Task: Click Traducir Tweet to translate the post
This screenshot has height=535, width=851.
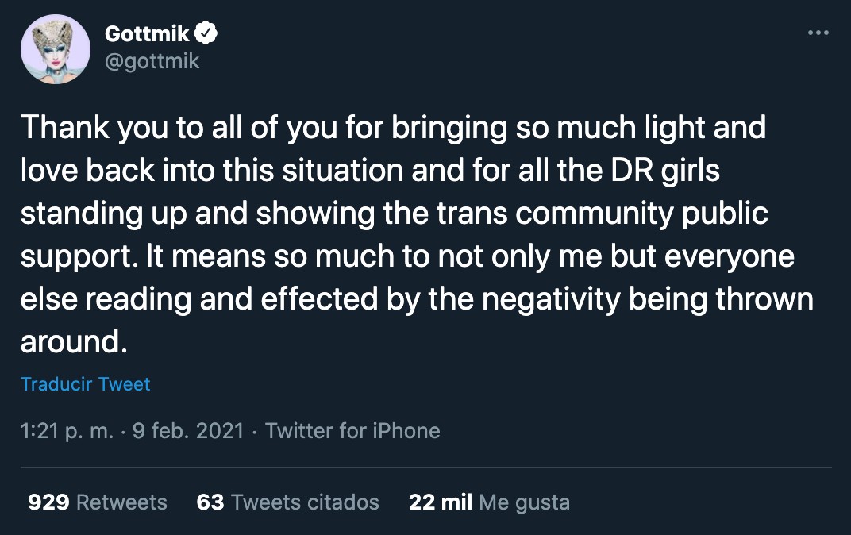Action: 85,384
